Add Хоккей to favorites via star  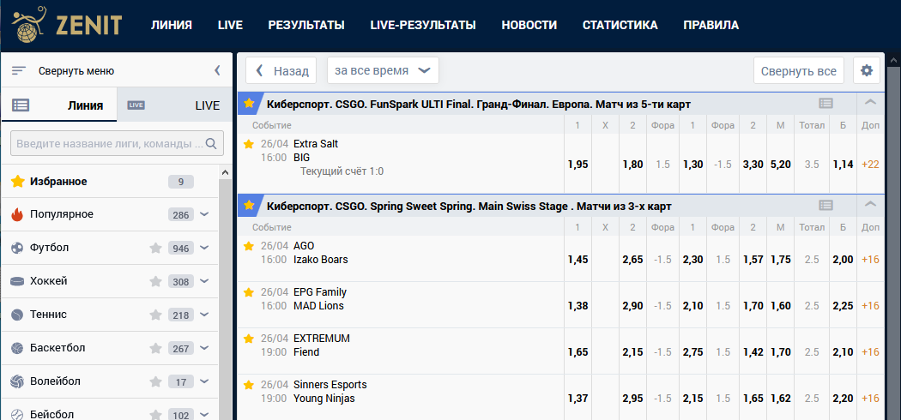pos(155,281)
